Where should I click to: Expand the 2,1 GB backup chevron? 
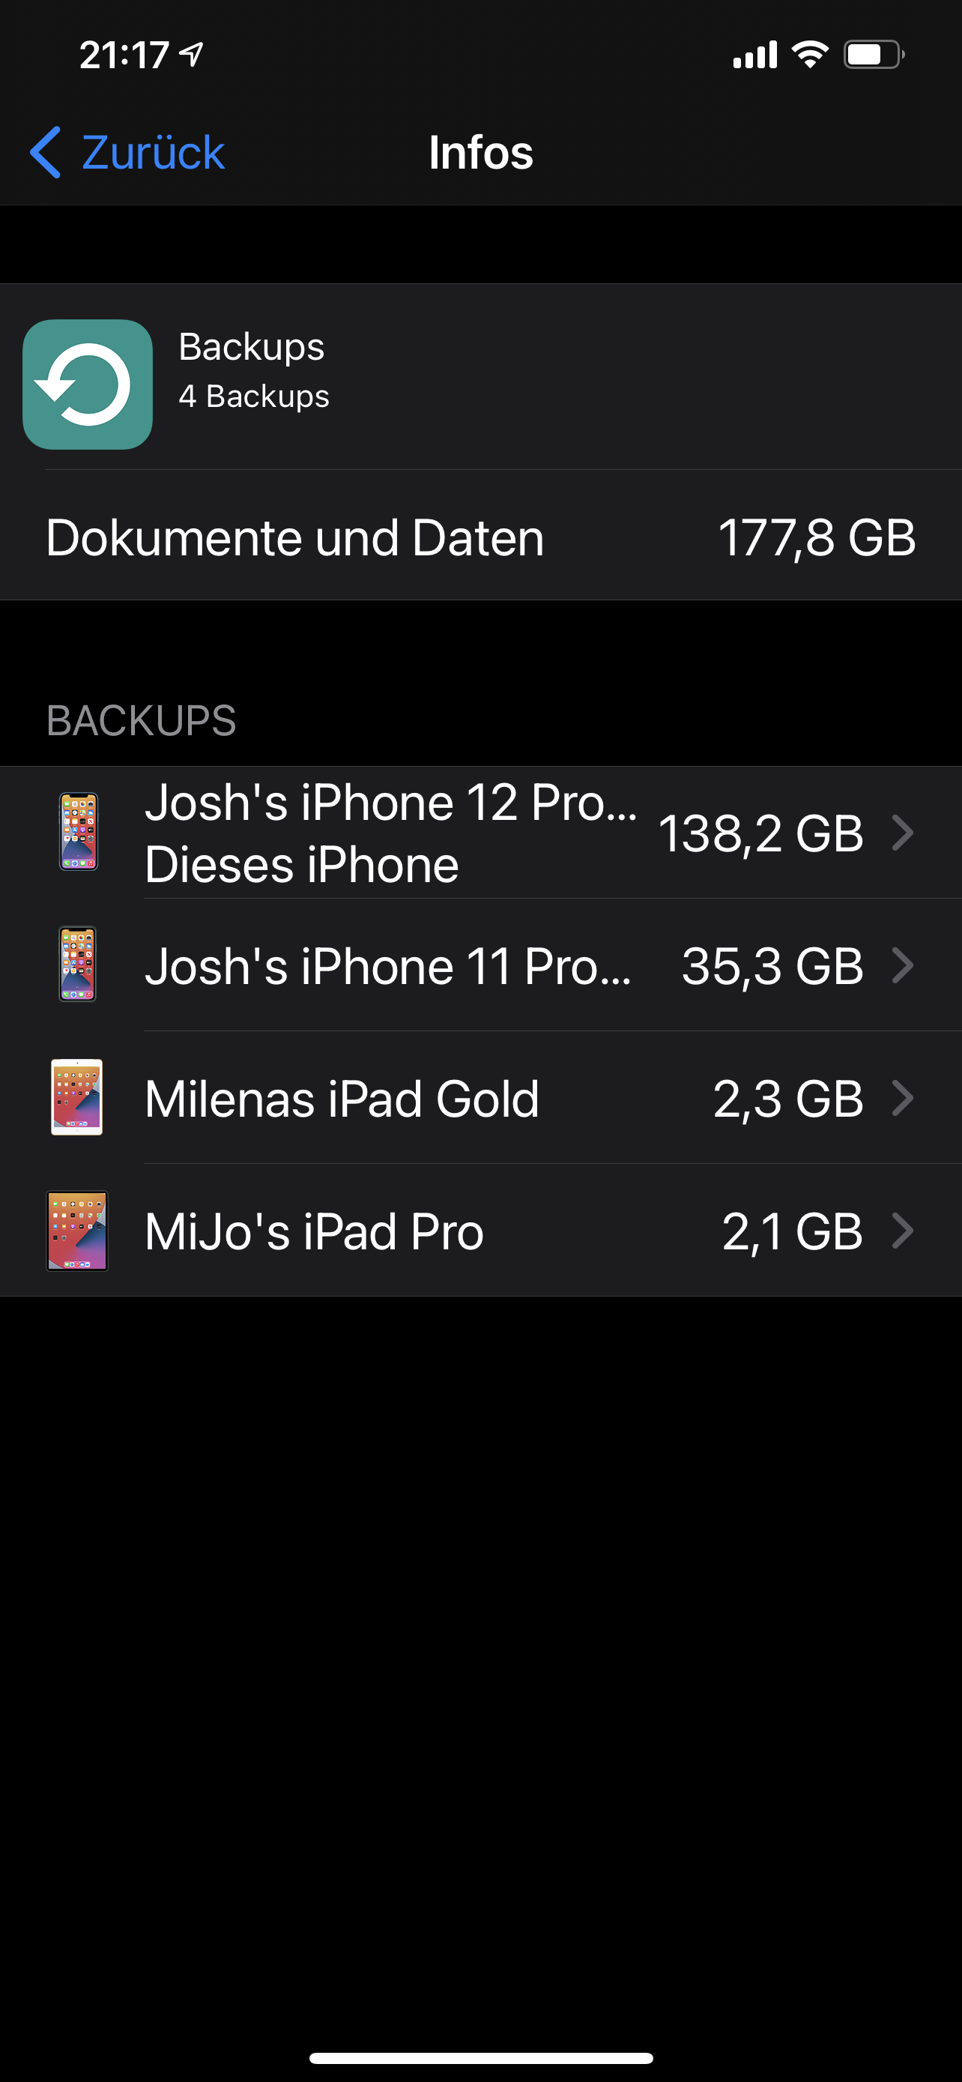pyautogui.click(x=902, y=1230)
